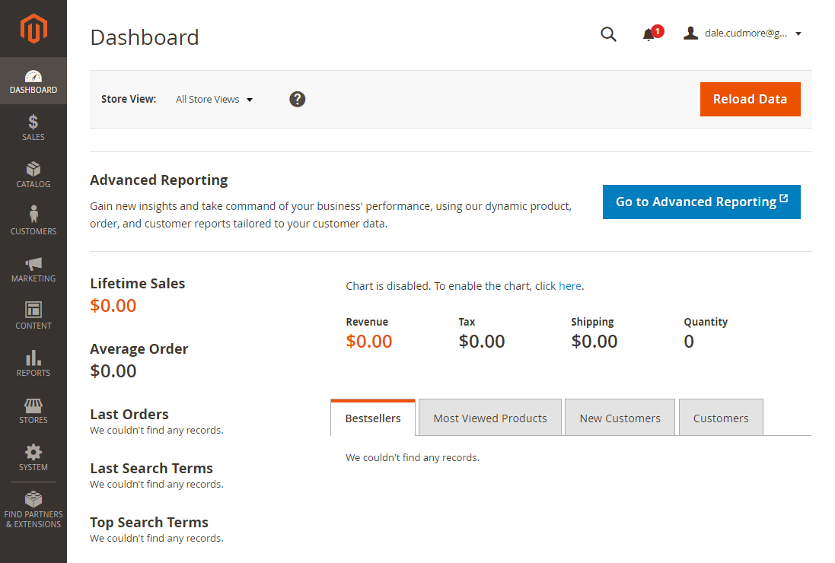835x563 pixels.
Task: Click the Advanced Reporting heading
Action: [x=158, y=180]
